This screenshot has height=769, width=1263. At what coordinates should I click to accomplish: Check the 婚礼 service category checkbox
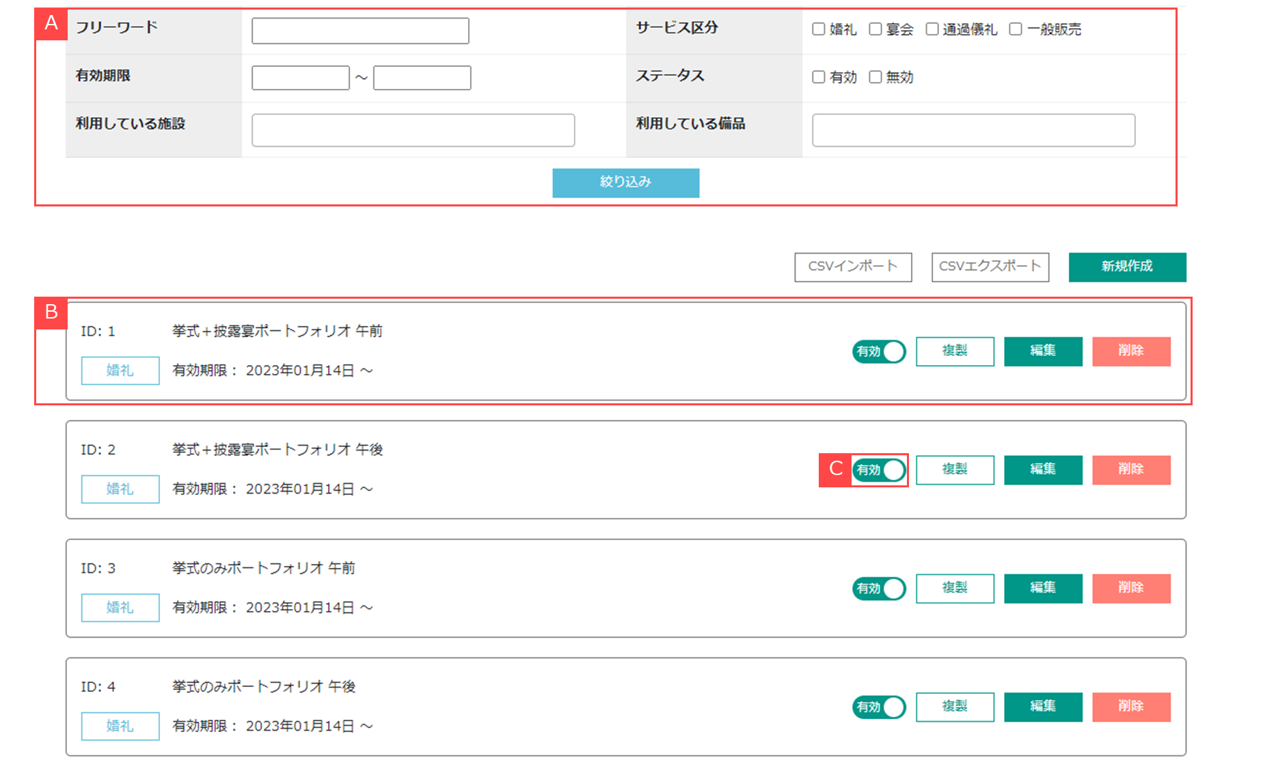818,29
